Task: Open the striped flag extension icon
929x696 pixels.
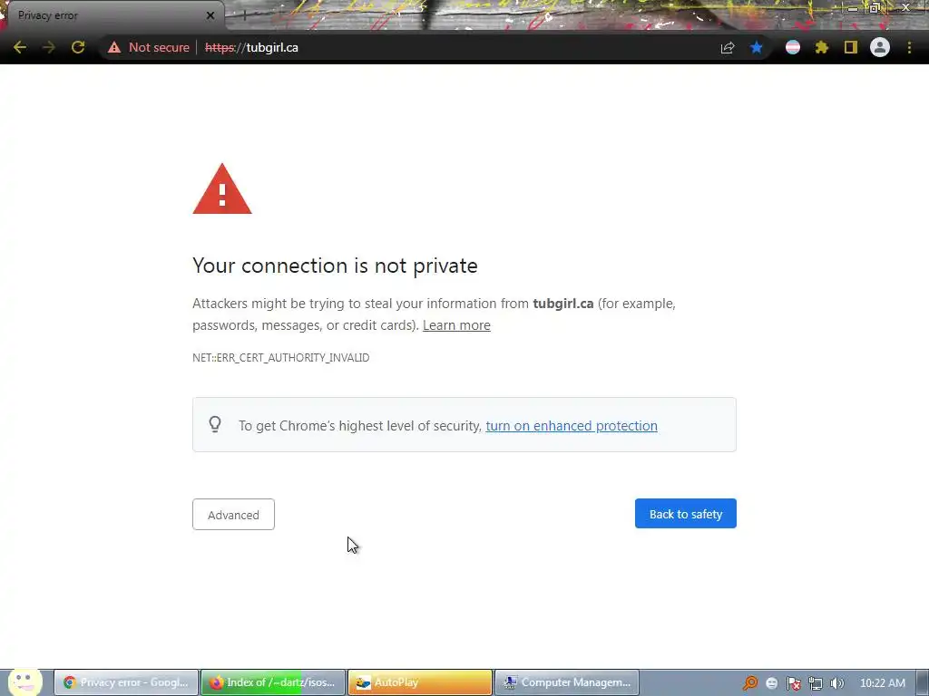Action: coord(793,47)
